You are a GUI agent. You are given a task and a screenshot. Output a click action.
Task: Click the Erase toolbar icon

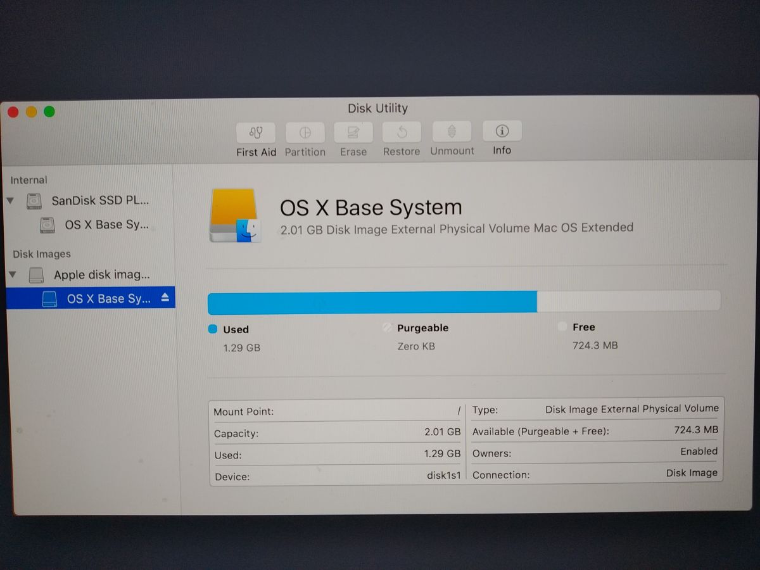353,133
